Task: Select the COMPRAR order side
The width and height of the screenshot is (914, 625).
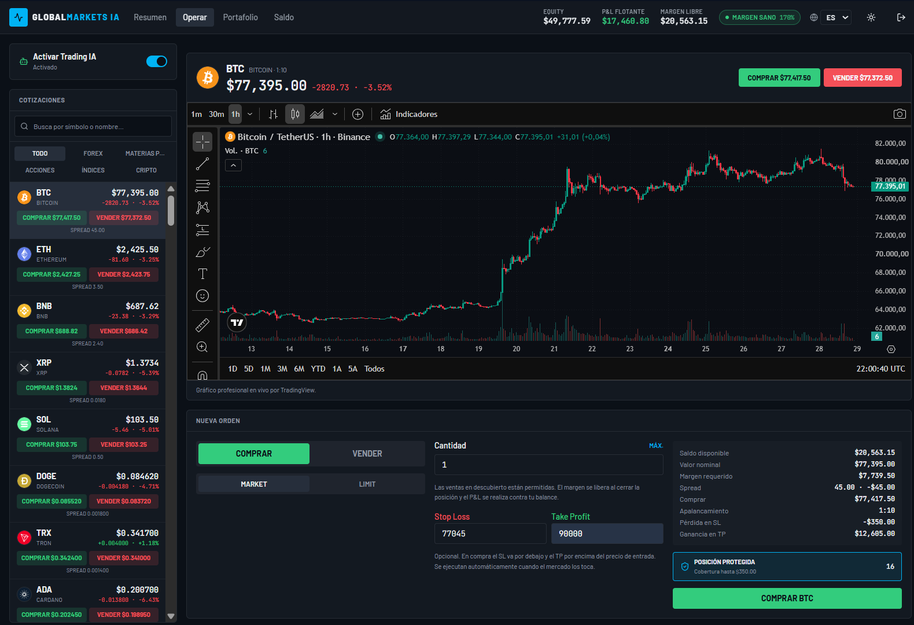Action: pos(254,454)
